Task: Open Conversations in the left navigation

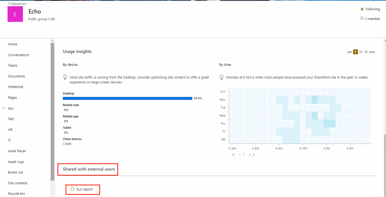Action: (19, 55)
